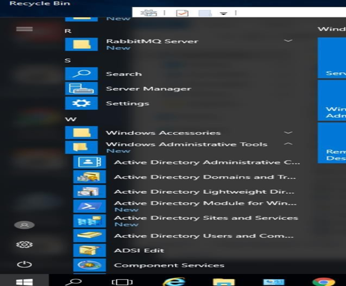Open the user account sidebar icon
346x286 pixels.
(24, 225)
